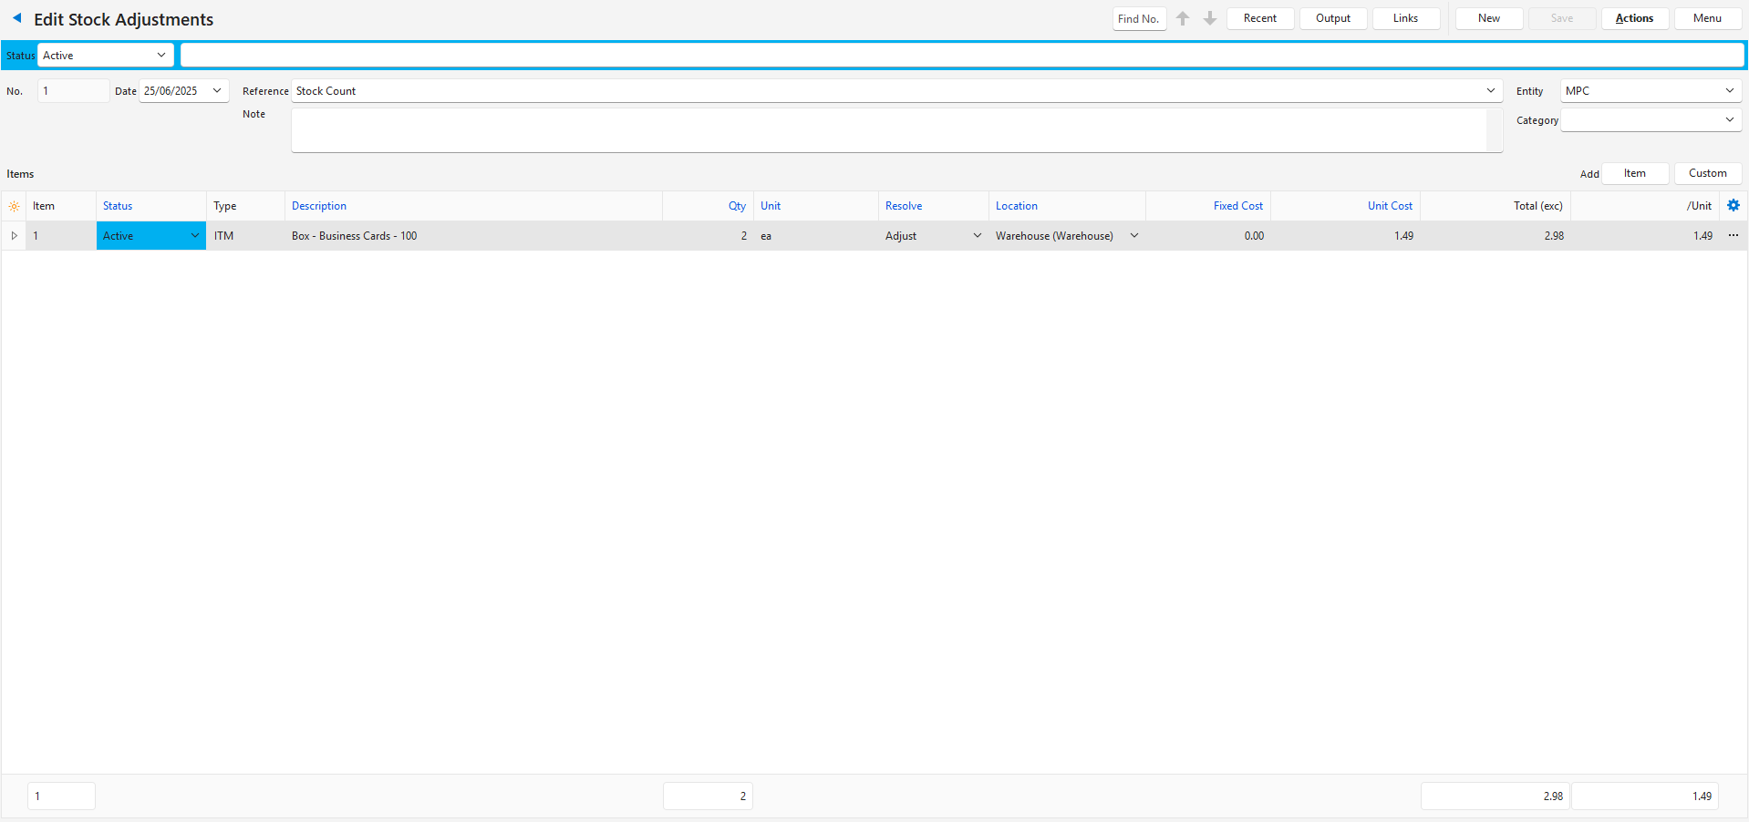Open row options ellipsis for item 1
1749x822 pixels.
(x=1733, y=236)
